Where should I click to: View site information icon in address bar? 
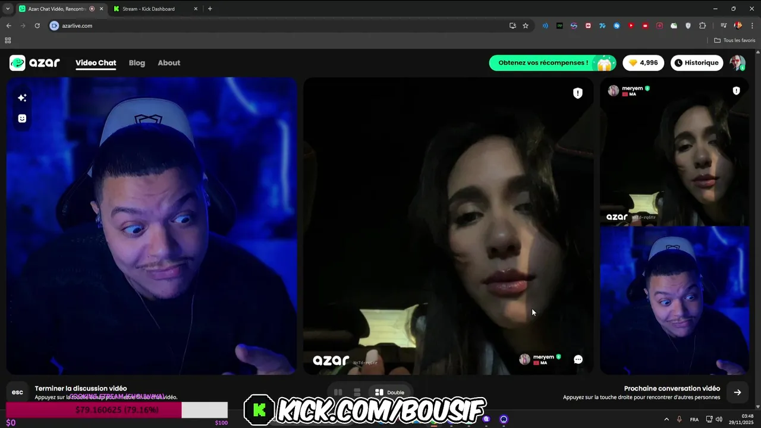click(54, 26)
